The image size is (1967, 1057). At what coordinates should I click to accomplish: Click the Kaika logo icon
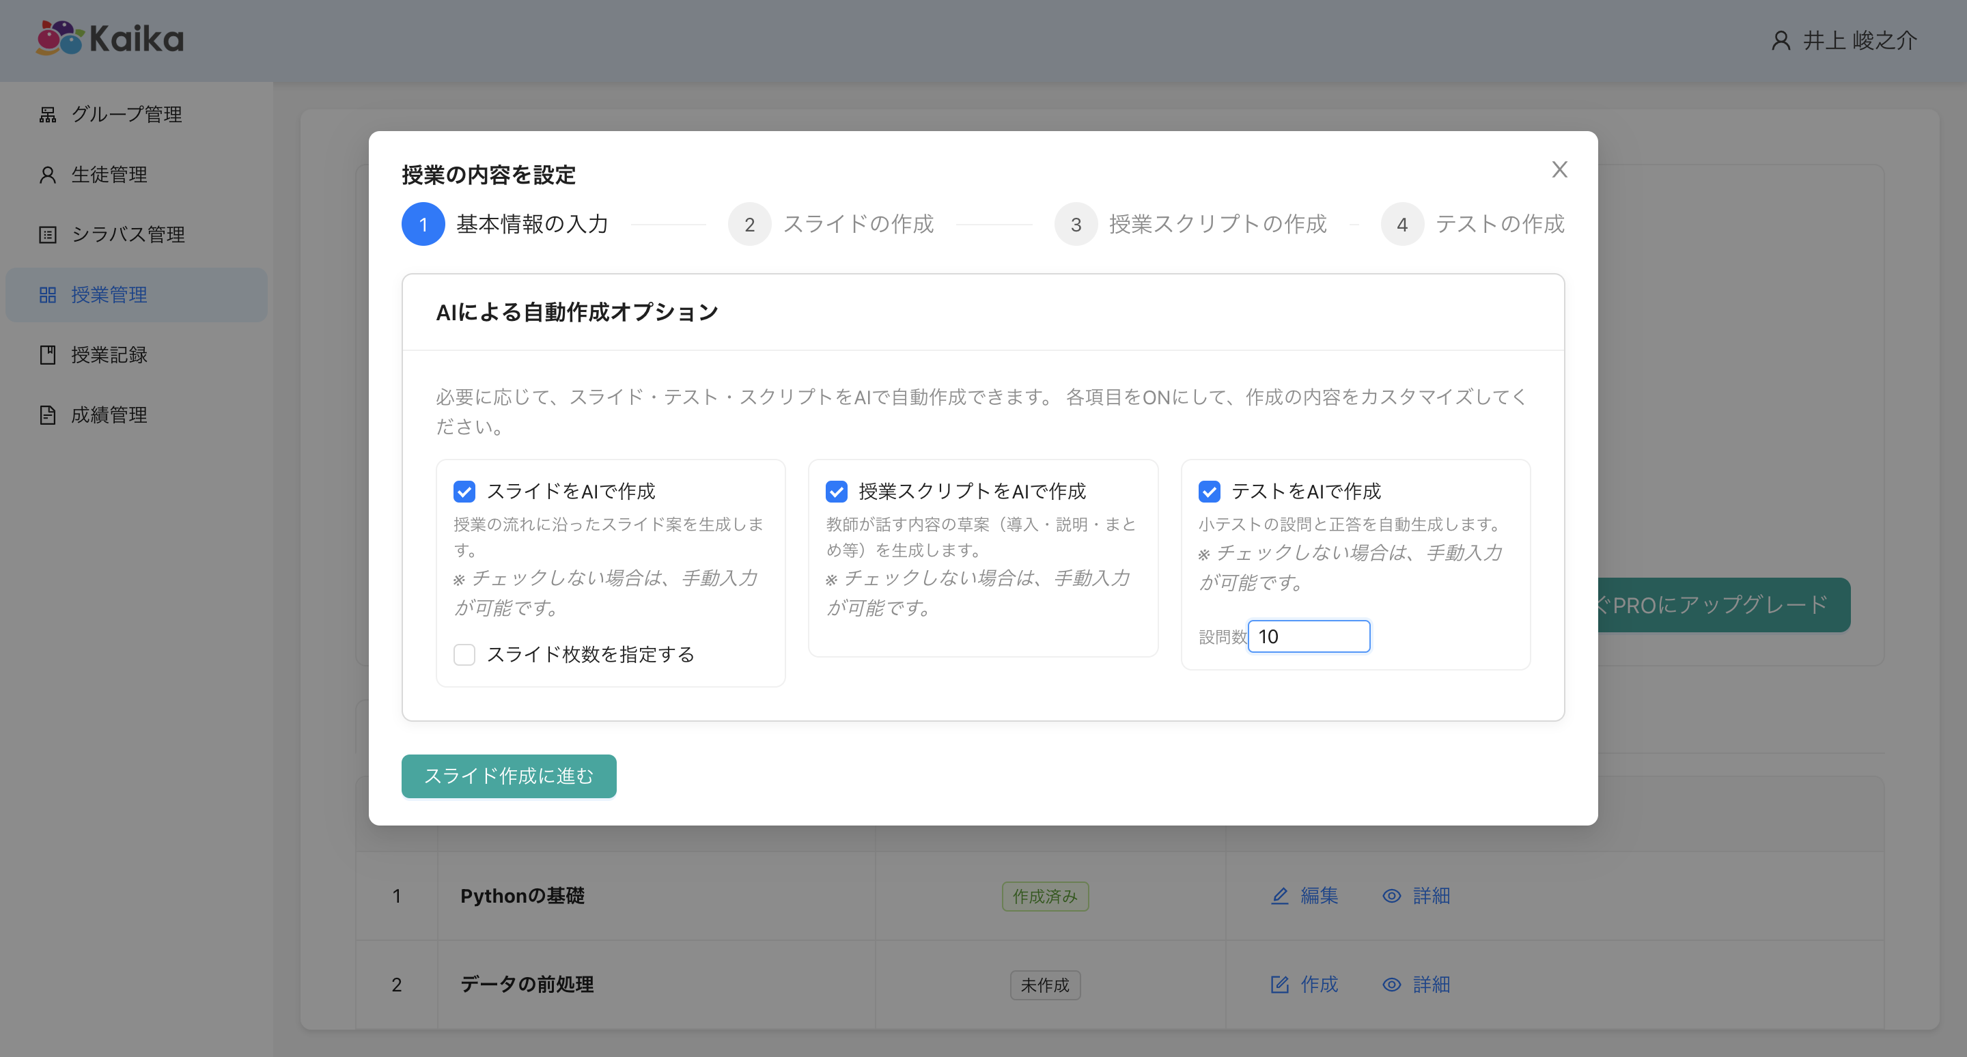[x=59, y=38]
